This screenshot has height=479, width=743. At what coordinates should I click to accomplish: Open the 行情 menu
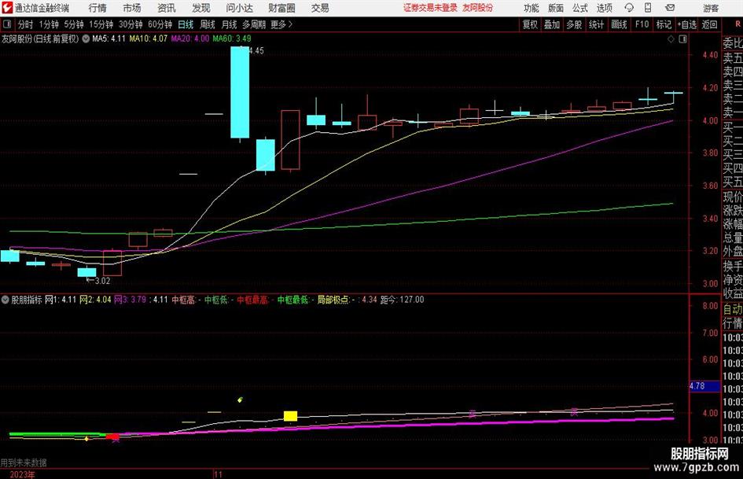[x=97, y=8]
